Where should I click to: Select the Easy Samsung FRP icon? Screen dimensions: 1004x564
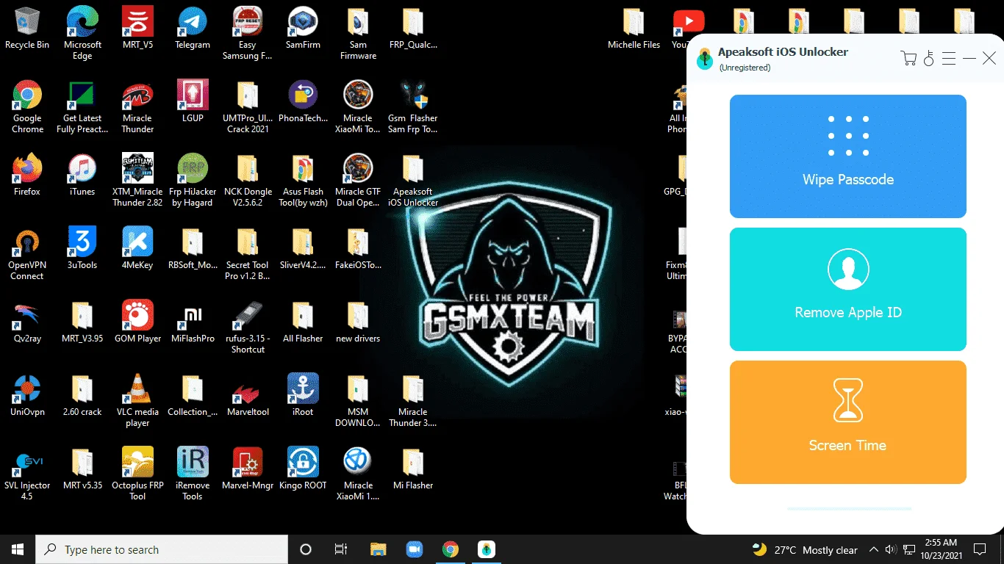(248, 33)
